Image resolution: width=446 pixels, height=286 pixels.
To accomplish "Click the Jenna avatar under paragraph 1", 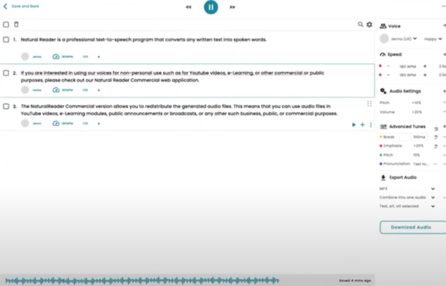I will pyautogui.click(x=25, y=57).
